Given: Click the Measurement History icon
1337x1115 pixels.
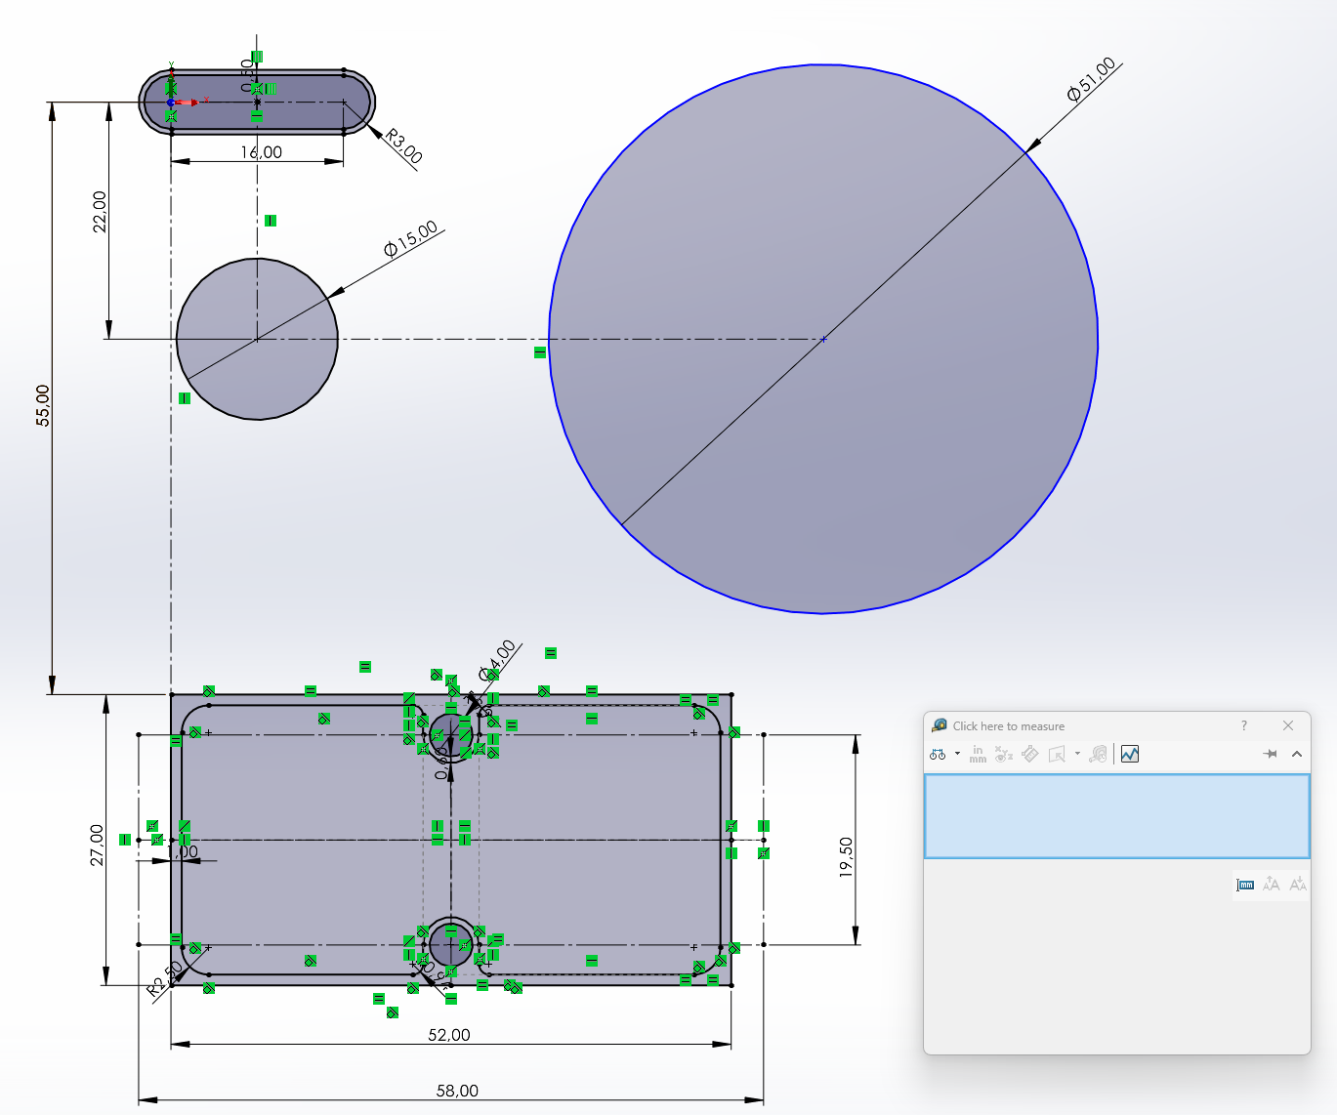Looking at the screenshot, I should 1099,754.
